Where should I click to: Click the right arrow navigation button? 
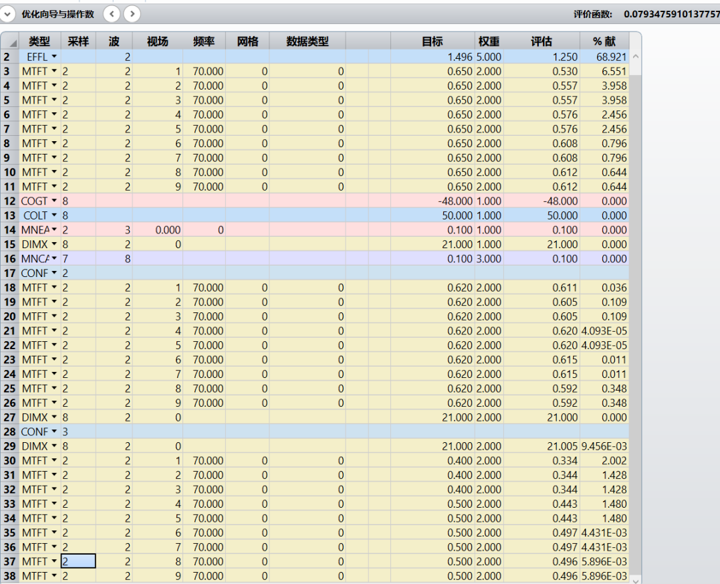pos(132,13)
